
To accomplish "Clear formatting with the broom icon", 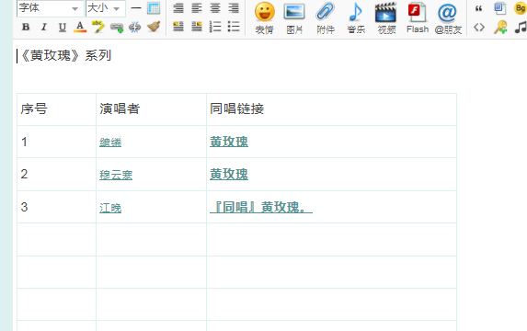I will (x=154, y=27).
